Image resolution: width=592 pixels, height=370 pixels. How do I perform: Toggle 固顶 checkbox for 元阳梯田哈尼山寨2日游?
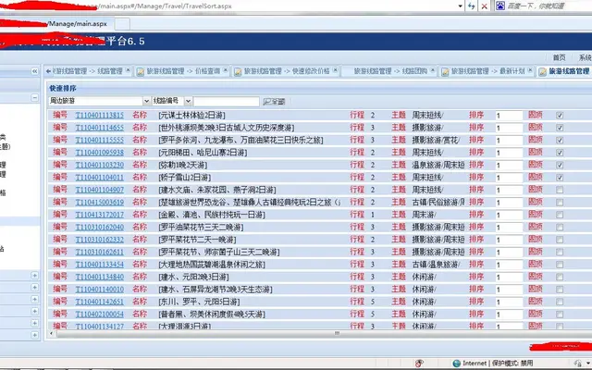pyautogui.click(x=560, y=153)
